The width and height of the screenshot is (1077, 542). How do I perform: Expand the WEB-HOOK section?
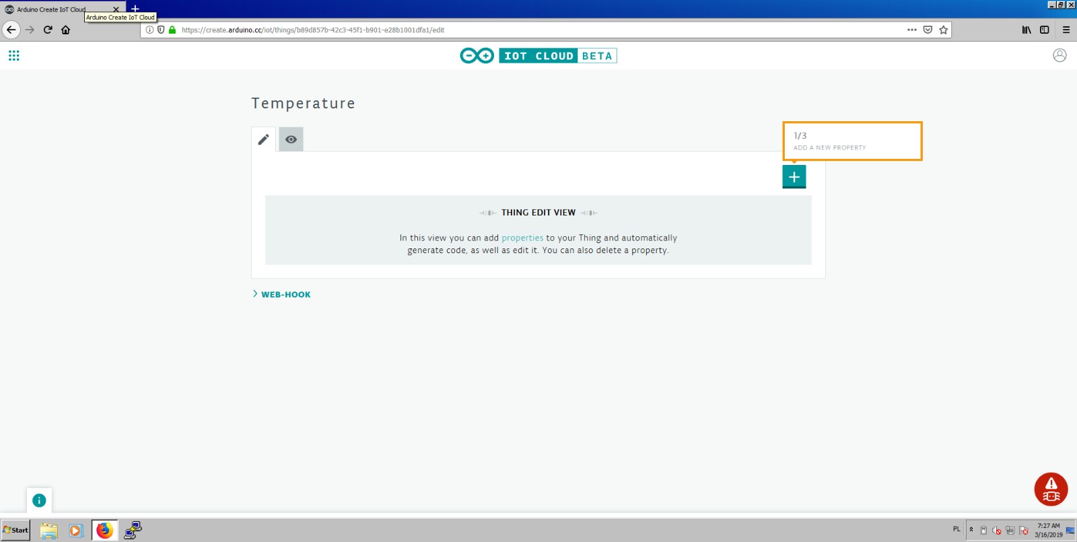[x=281, y=294]
